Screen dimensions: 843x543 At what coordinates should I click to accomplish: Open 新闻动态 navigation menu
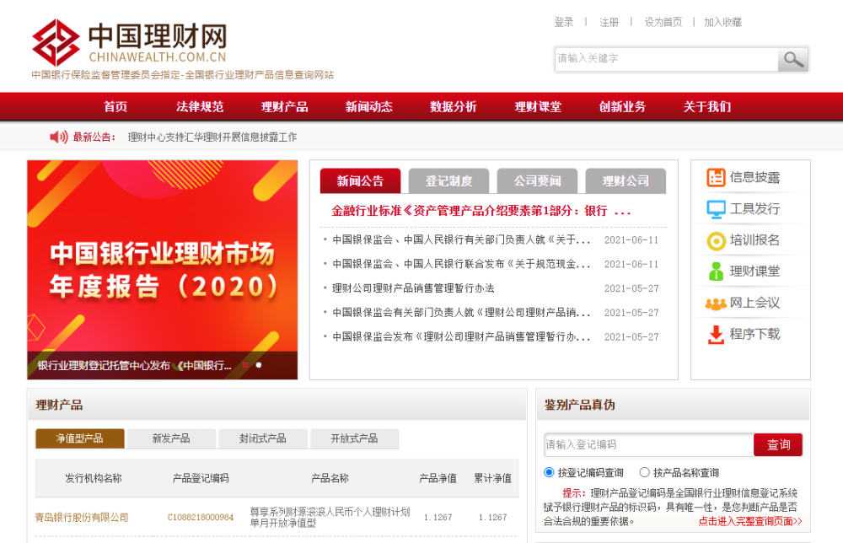[x=369, y=106]
